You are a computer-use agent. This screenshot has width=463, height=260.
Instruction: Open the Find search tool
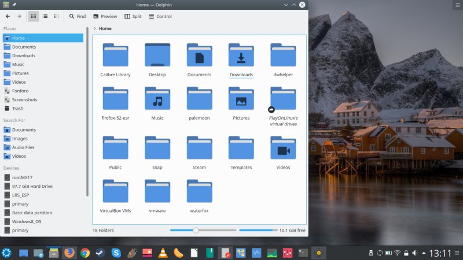pos(76,16)
